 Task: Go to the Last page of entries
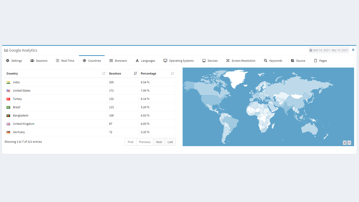click(x=170, y=142)
